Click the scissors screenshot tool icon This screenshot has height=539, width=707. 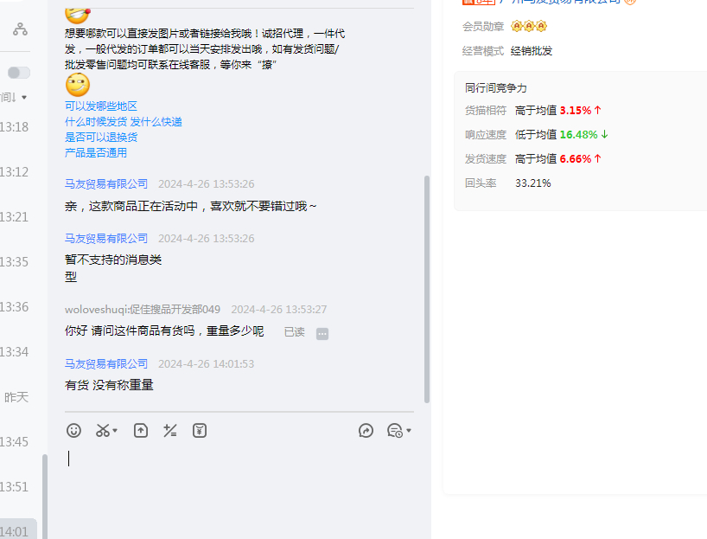103,430
